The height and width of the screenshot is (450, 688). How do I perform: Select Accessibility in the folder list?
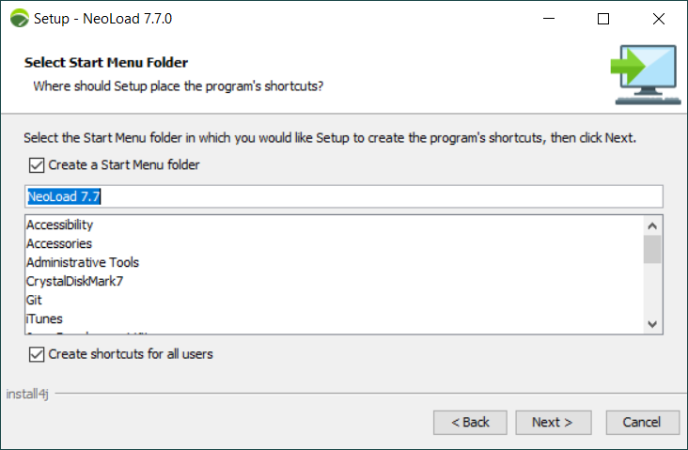tap(60, 225)
